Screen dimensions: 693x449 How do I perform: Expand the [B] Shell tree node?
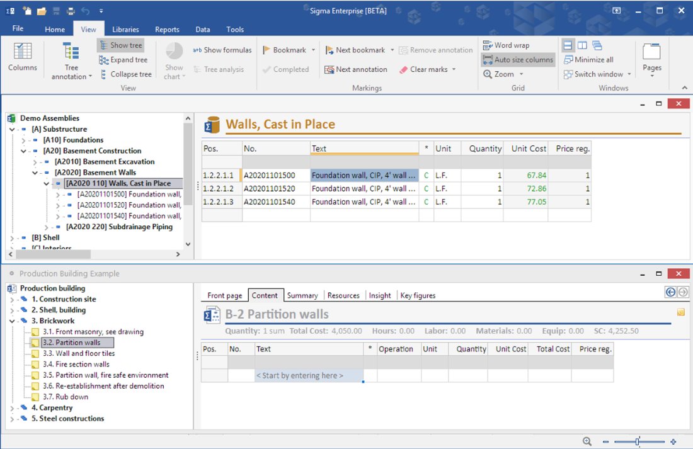coord(13,238)
